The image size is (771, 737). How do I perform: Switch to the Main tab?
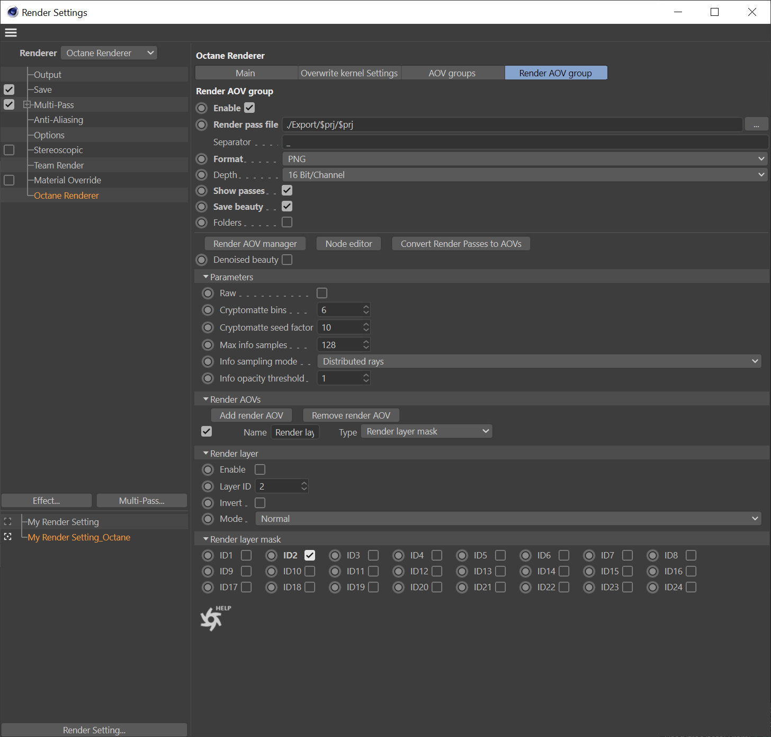[x=246, y=73]
